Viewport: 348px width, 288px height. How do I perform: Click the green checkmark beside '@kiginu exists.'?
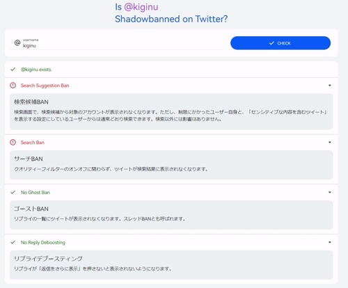point(13,70)
